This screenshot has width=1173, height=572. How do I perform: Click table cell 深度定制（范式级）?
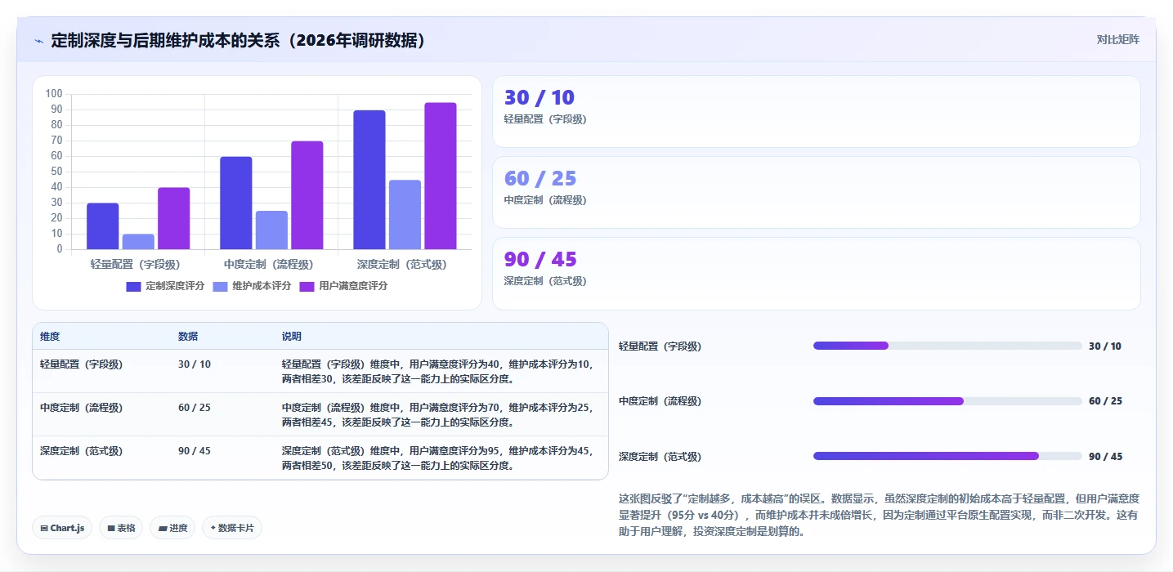tap(82, 451)
